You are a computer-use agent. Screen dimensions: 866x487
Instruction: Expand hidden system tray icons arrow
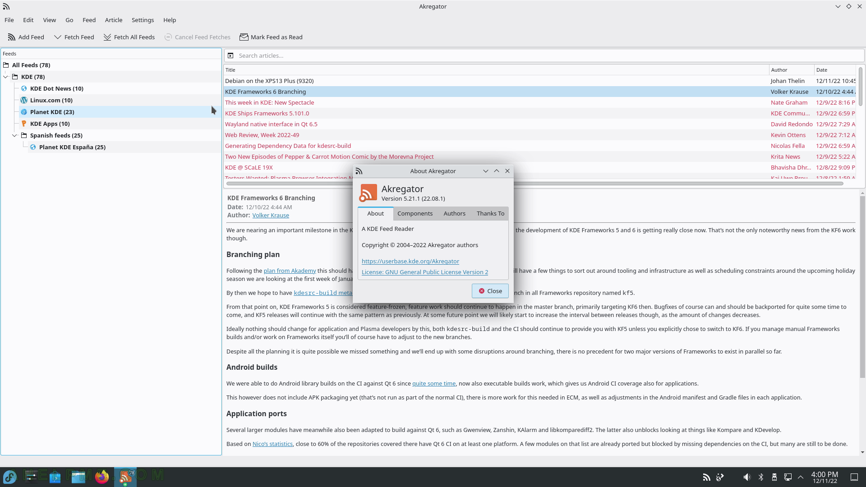(x=801, y=477)
